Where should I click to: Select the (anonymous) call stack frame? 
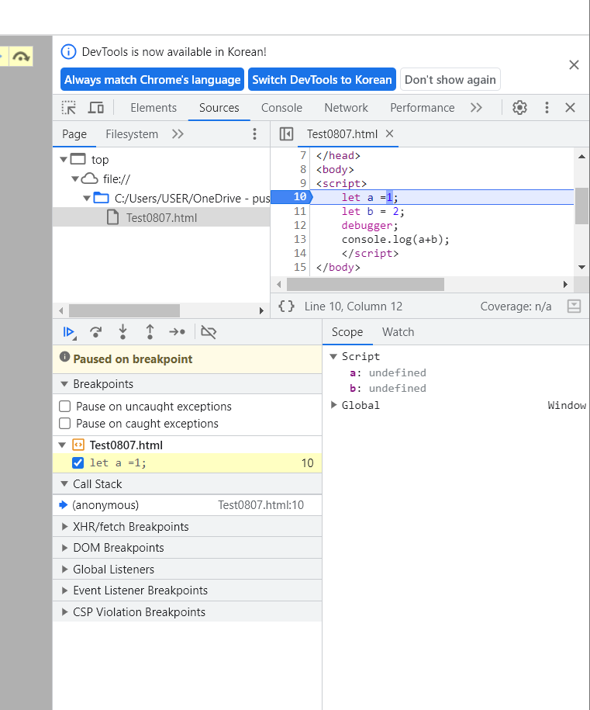105,505
